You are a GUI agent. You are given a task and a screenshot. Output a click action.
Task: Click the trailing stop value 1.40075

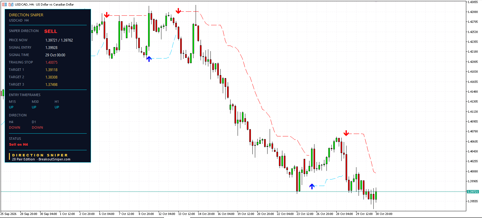pos(52,62)
